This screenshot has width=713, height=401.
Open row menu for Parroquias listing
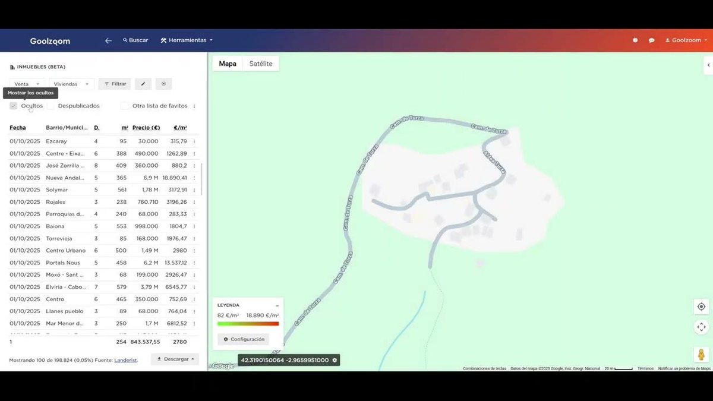click(194, 214)
